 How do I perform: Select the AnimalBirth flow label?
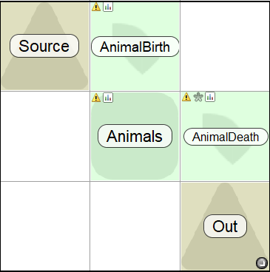(135, 47)
